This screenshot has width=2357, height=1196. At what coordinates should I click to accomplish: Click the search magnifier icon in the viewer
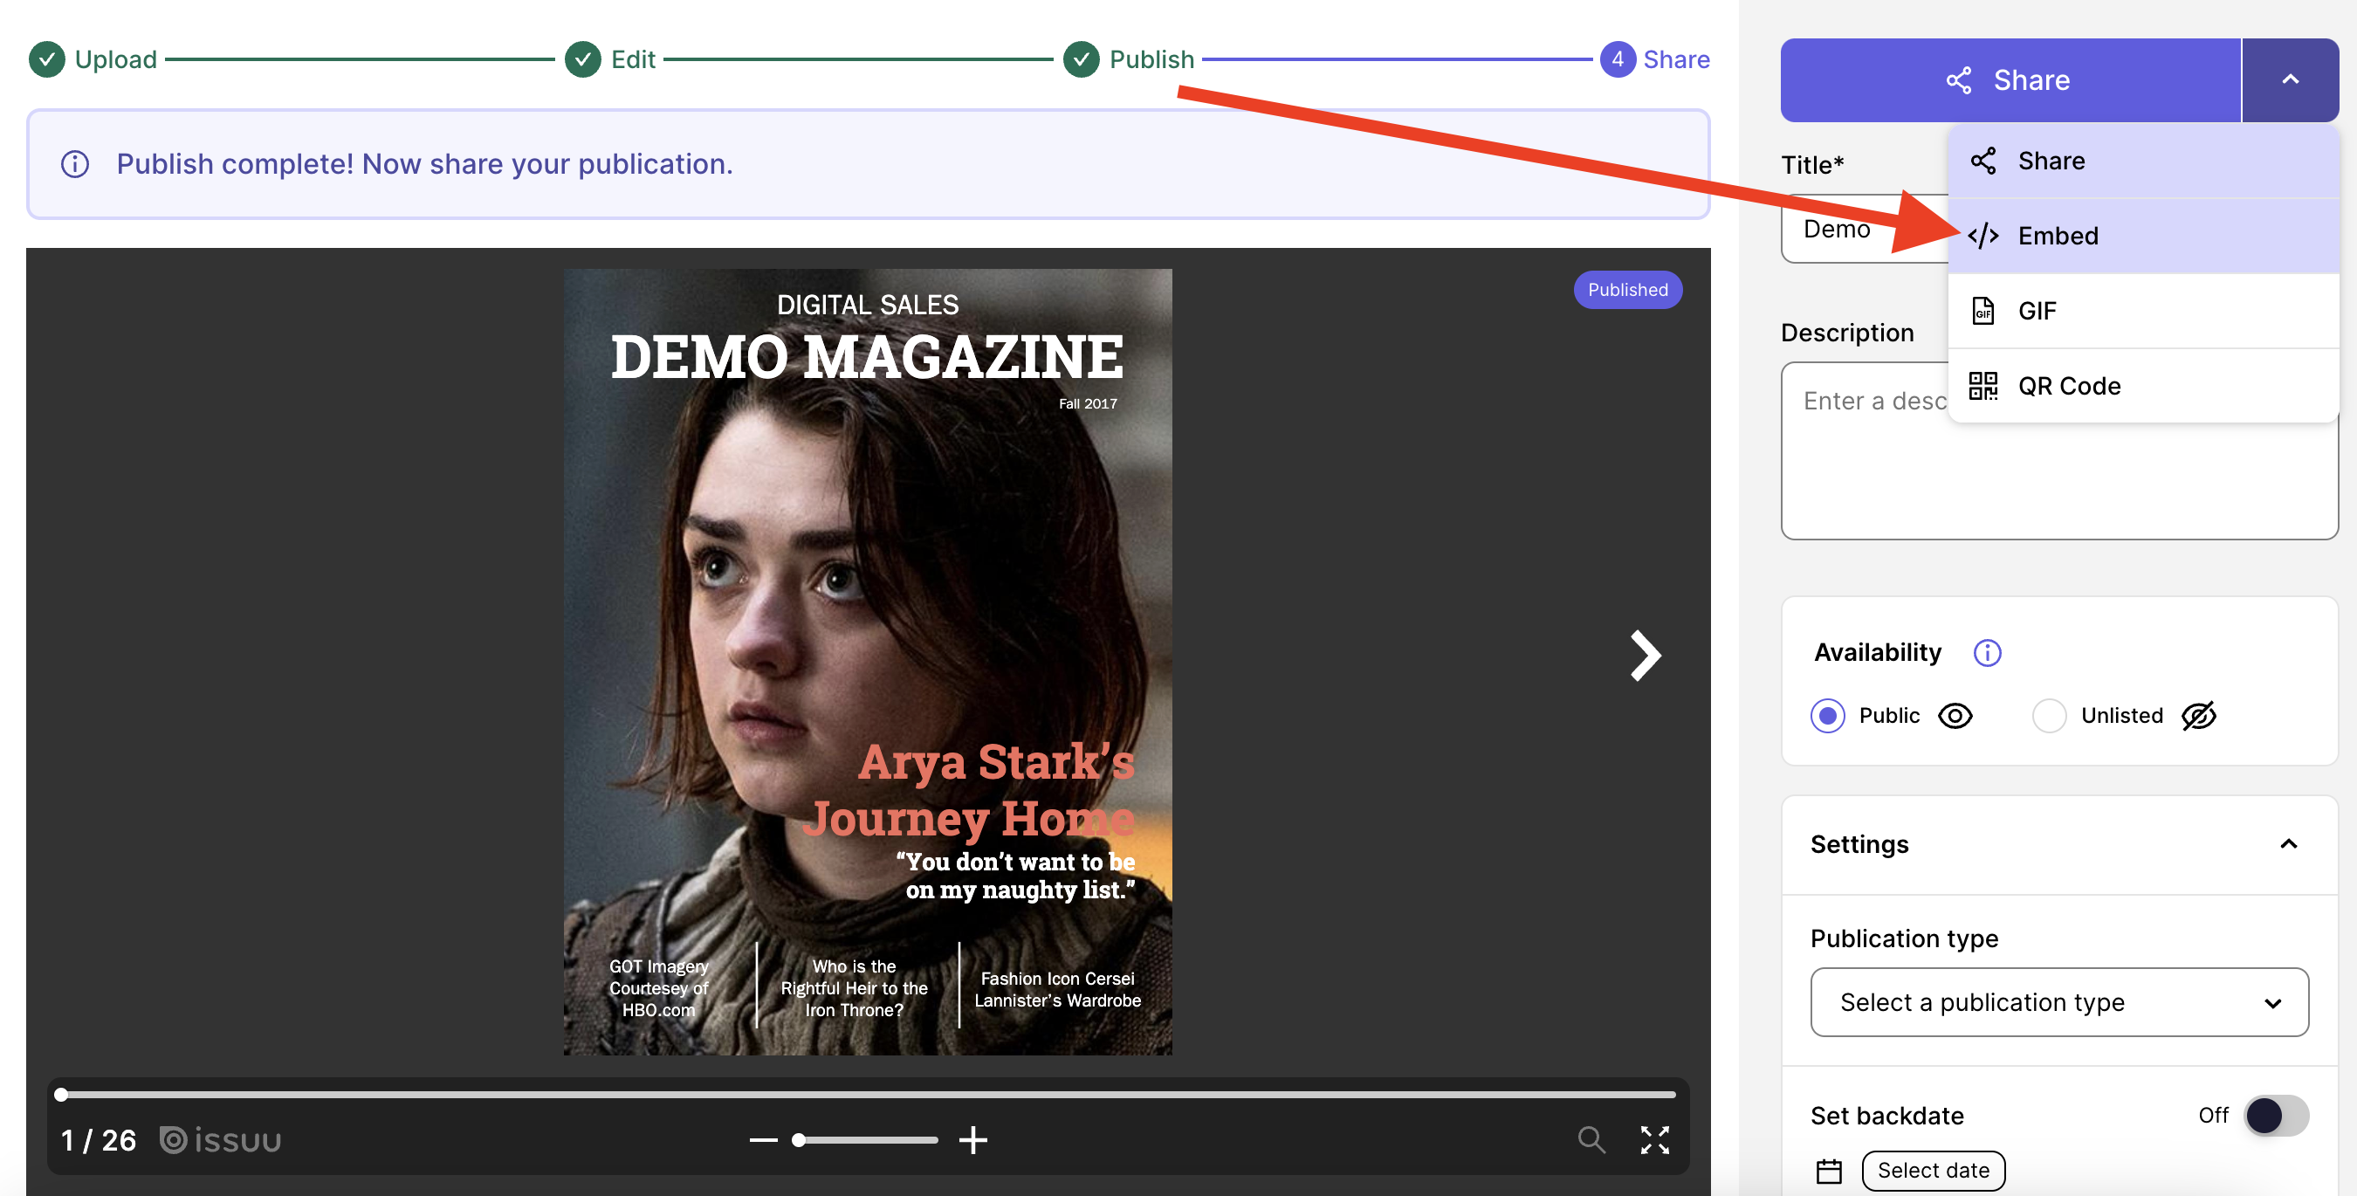click(1591, 1140)
